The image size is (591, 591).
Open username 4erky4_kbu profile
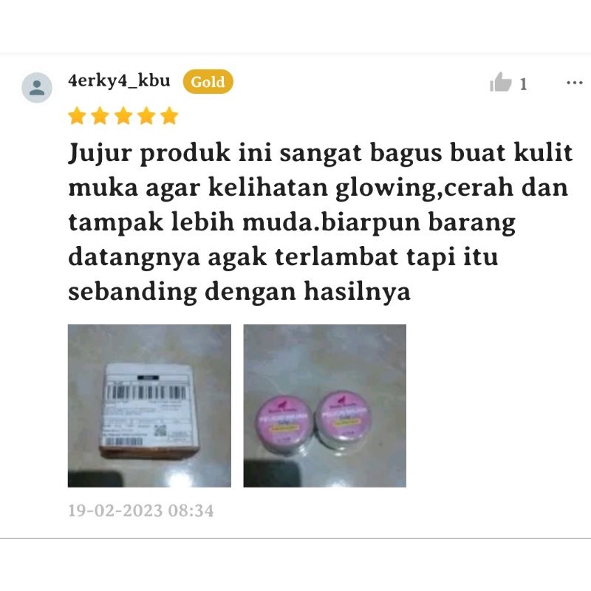pyautogui.click(x=119, y=81)
